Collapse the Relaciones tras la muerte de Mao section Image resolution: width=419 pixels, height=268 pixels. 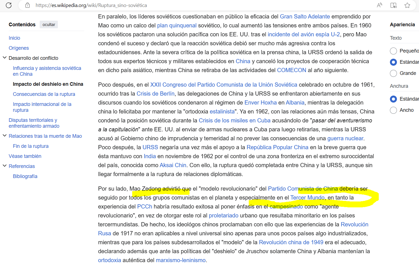click(4, 136)
